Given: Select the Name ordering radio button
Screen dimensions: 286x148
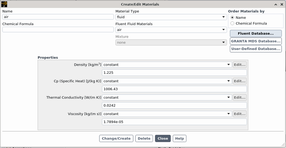Looking at the screenshot, I should 232,18.
